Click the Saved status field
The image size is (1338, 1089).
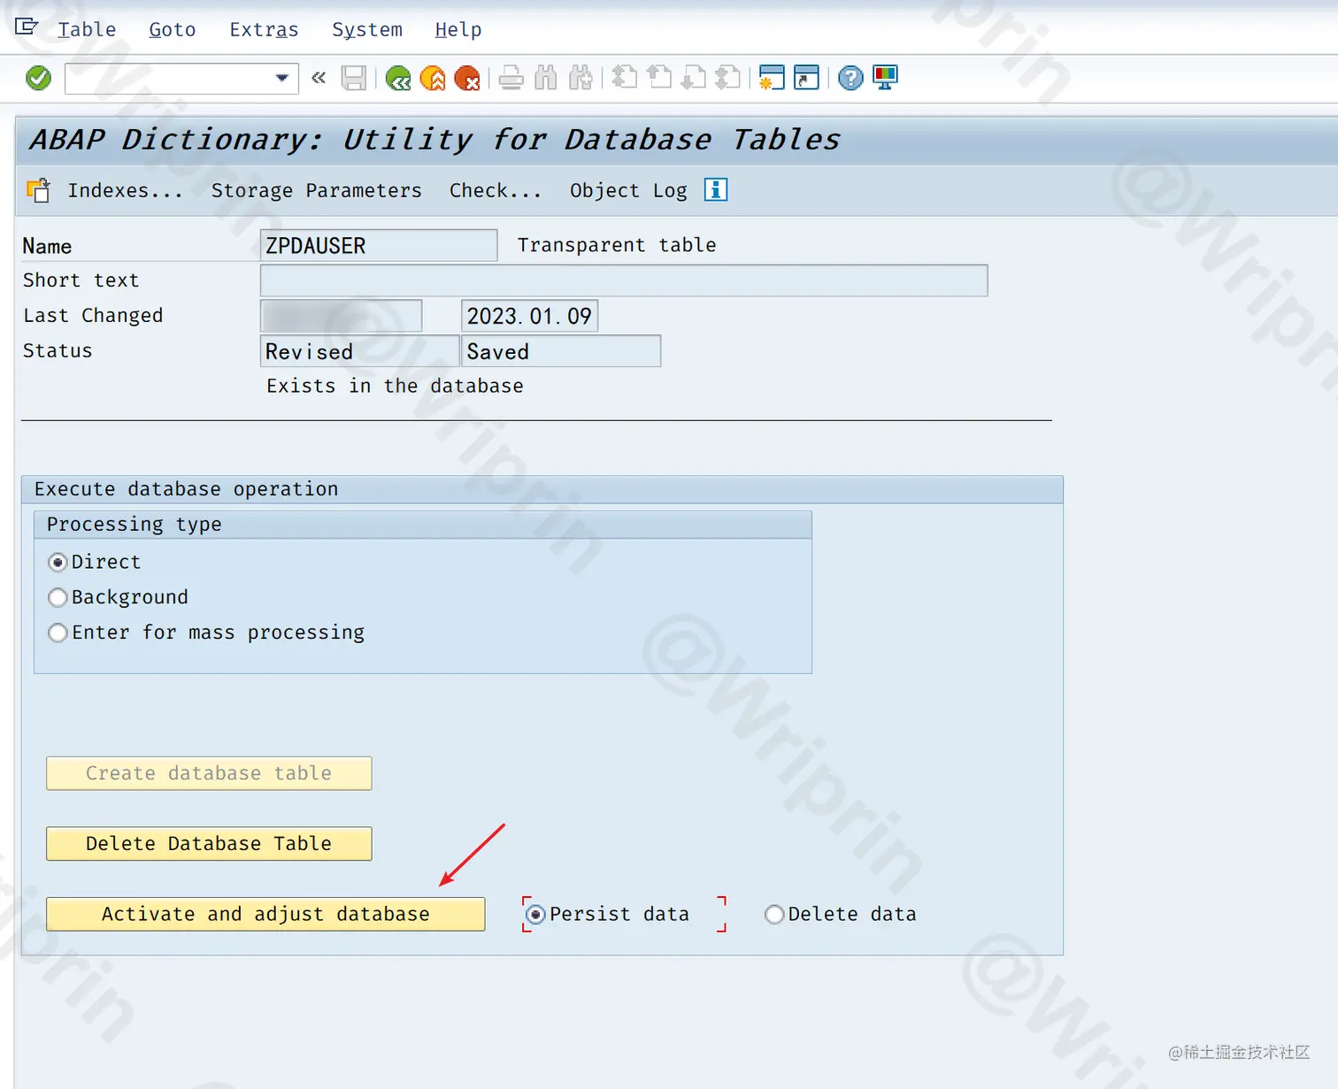561,351
